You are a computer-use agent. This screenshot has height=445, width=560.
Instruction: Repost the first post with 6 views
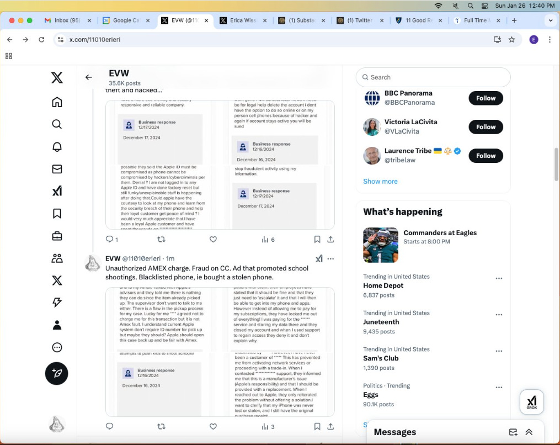[162, 240]
